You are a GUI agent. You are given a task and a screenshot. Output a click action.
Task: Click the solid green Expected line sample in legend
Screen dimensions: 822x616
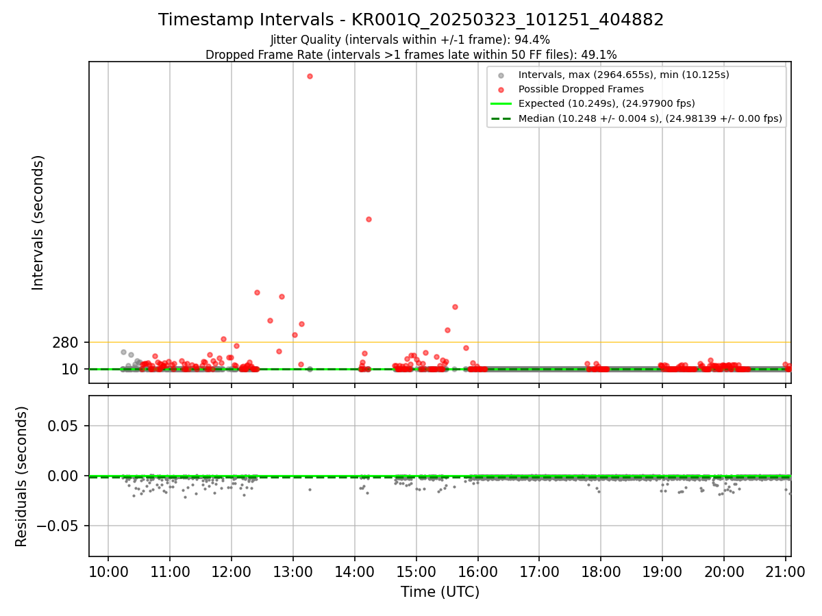point(501,103)
